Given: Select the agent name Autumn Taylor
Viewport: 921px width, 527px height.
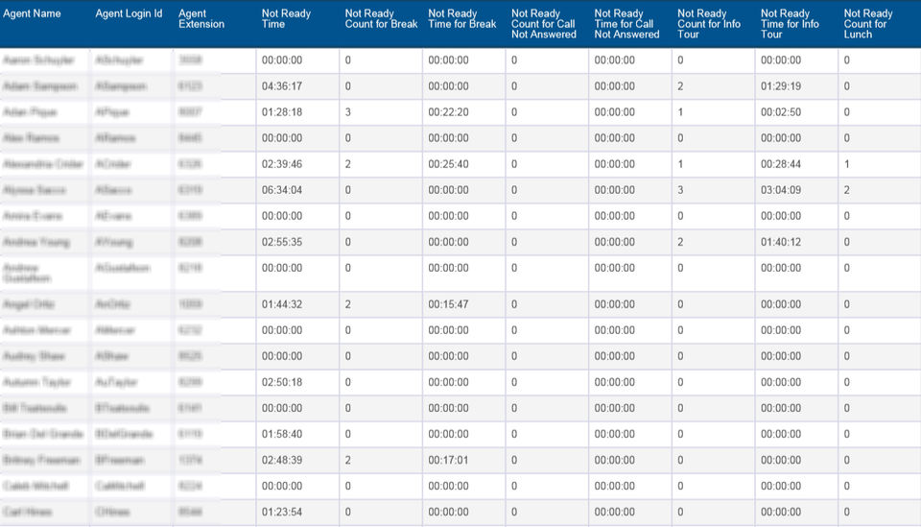Looking at the screenshot, I should click(x=37, y=382).
